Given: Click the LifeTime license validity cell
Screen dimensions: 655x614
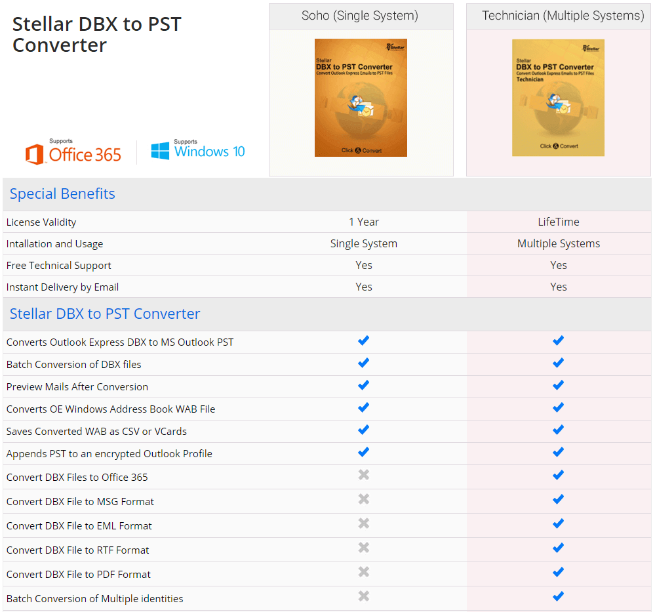Looking at the screenshot, I should coord(558,222).
